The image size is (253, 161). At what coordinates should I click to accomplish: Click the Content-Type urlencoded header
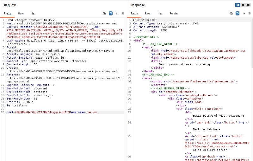pyautogui.click(x=46, y=61)
